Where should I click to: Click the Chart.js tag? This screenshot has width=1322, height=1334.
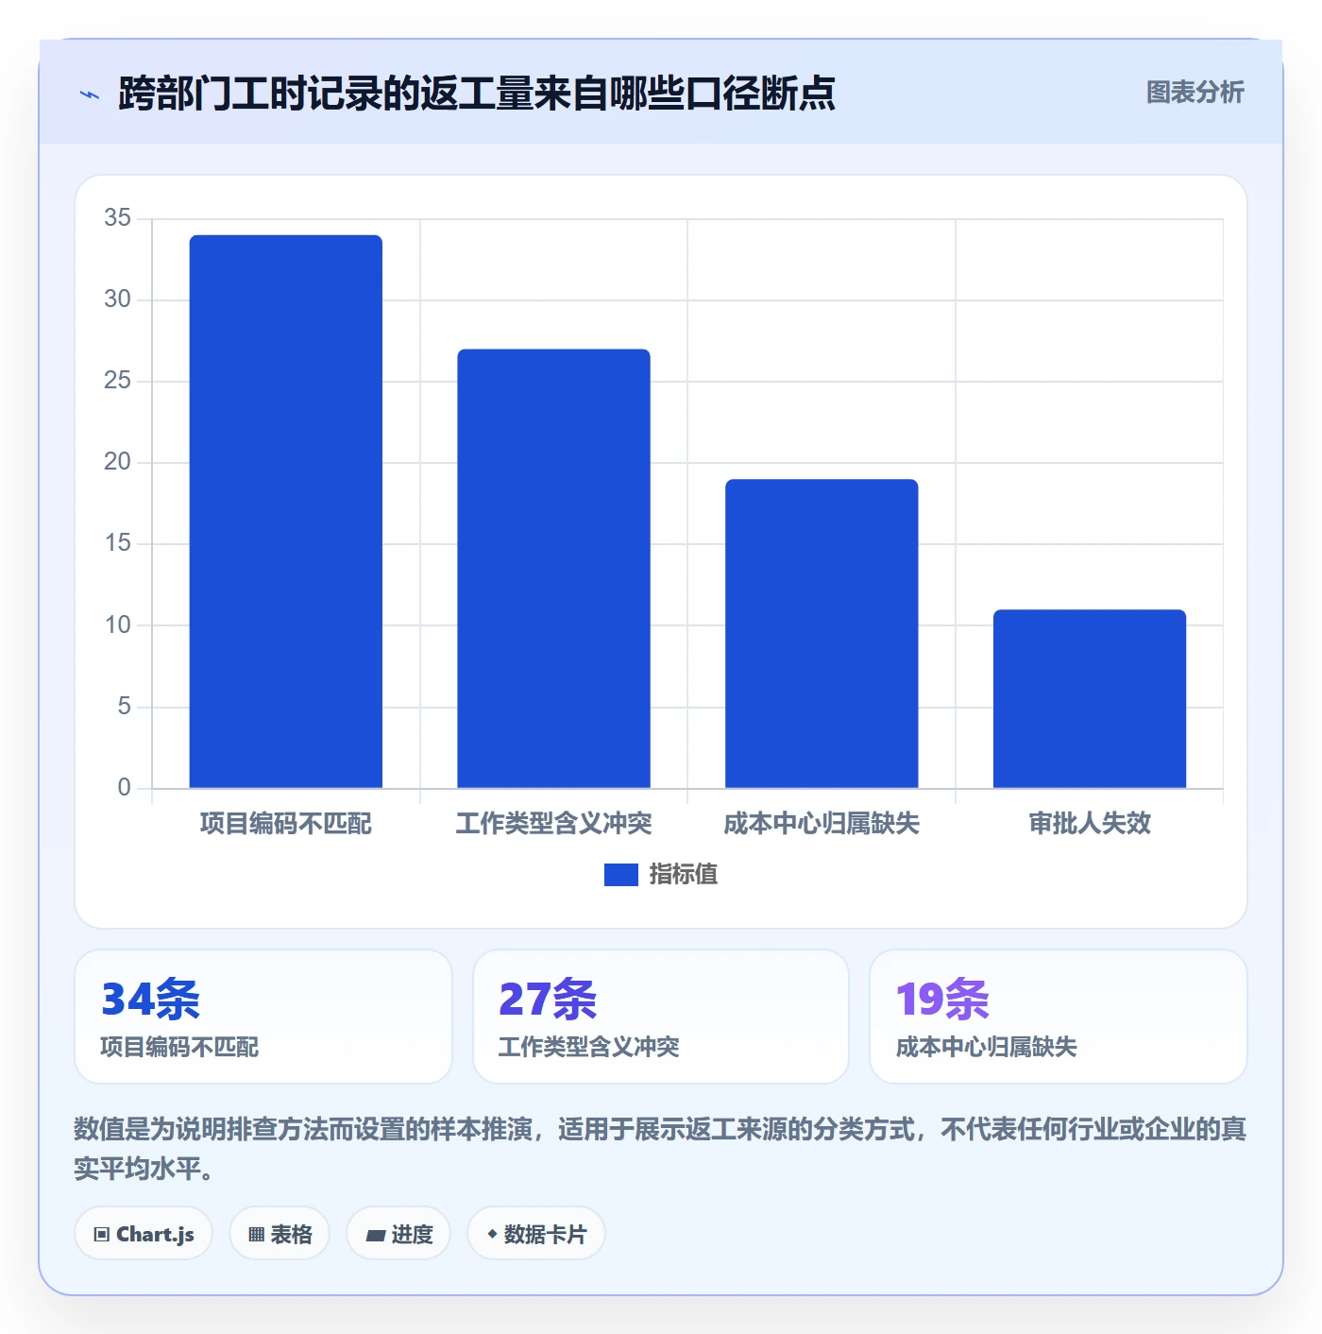144,1234
